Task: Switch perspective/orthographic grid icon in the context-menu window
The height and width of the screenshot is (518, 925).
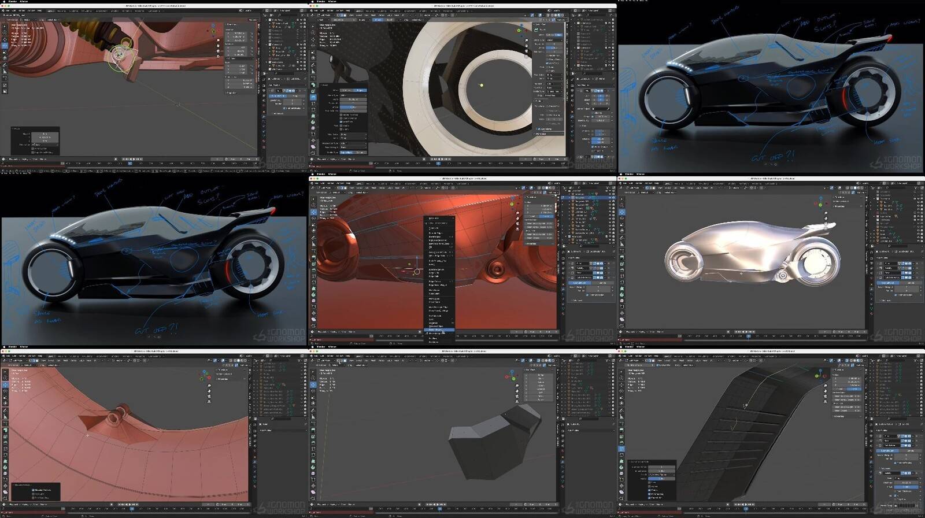Action: pyautogui.click(x=517, y=229)
